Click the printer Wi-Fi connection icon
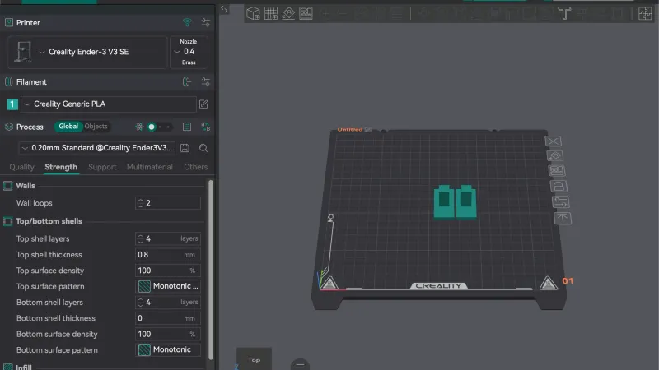The height and width of the screenshot is (370, 659). click(x=187, y=23)
